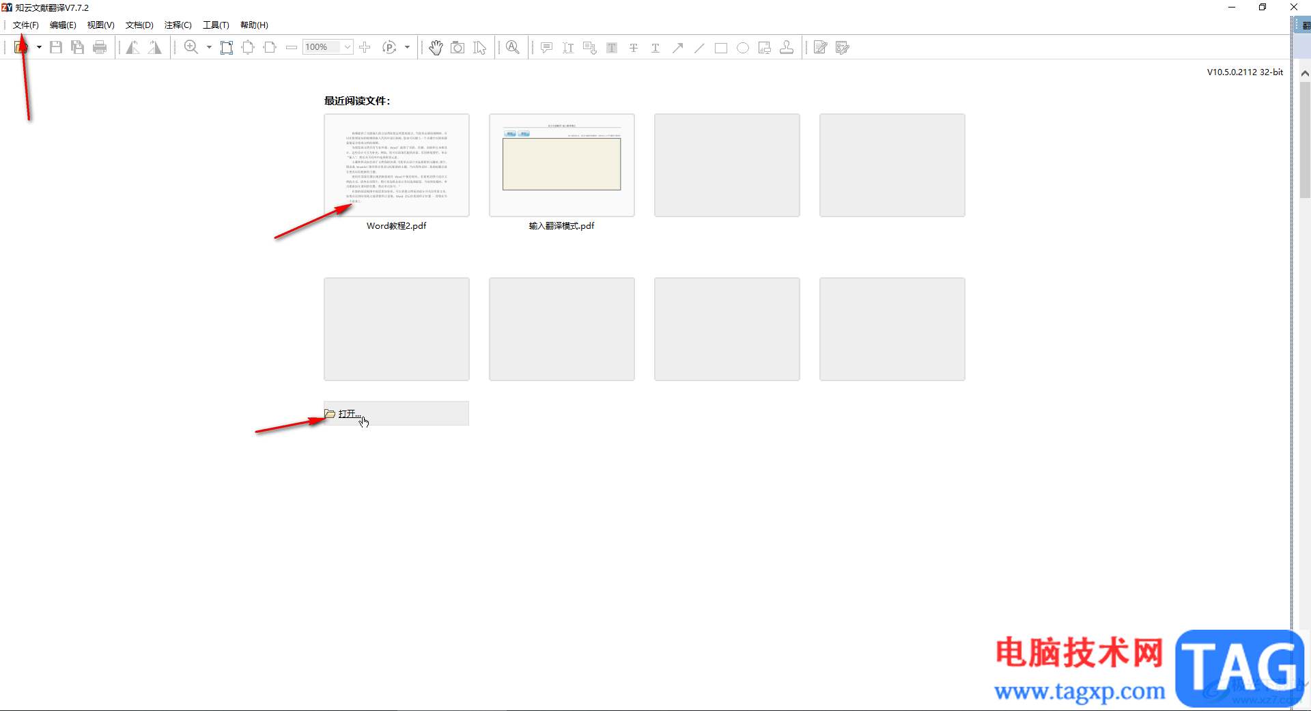Open recent file Word教程2.pdf thumbnail
Image resolution: width=1311 pixels, height=711 pixels.
click(x=397, y=165)
